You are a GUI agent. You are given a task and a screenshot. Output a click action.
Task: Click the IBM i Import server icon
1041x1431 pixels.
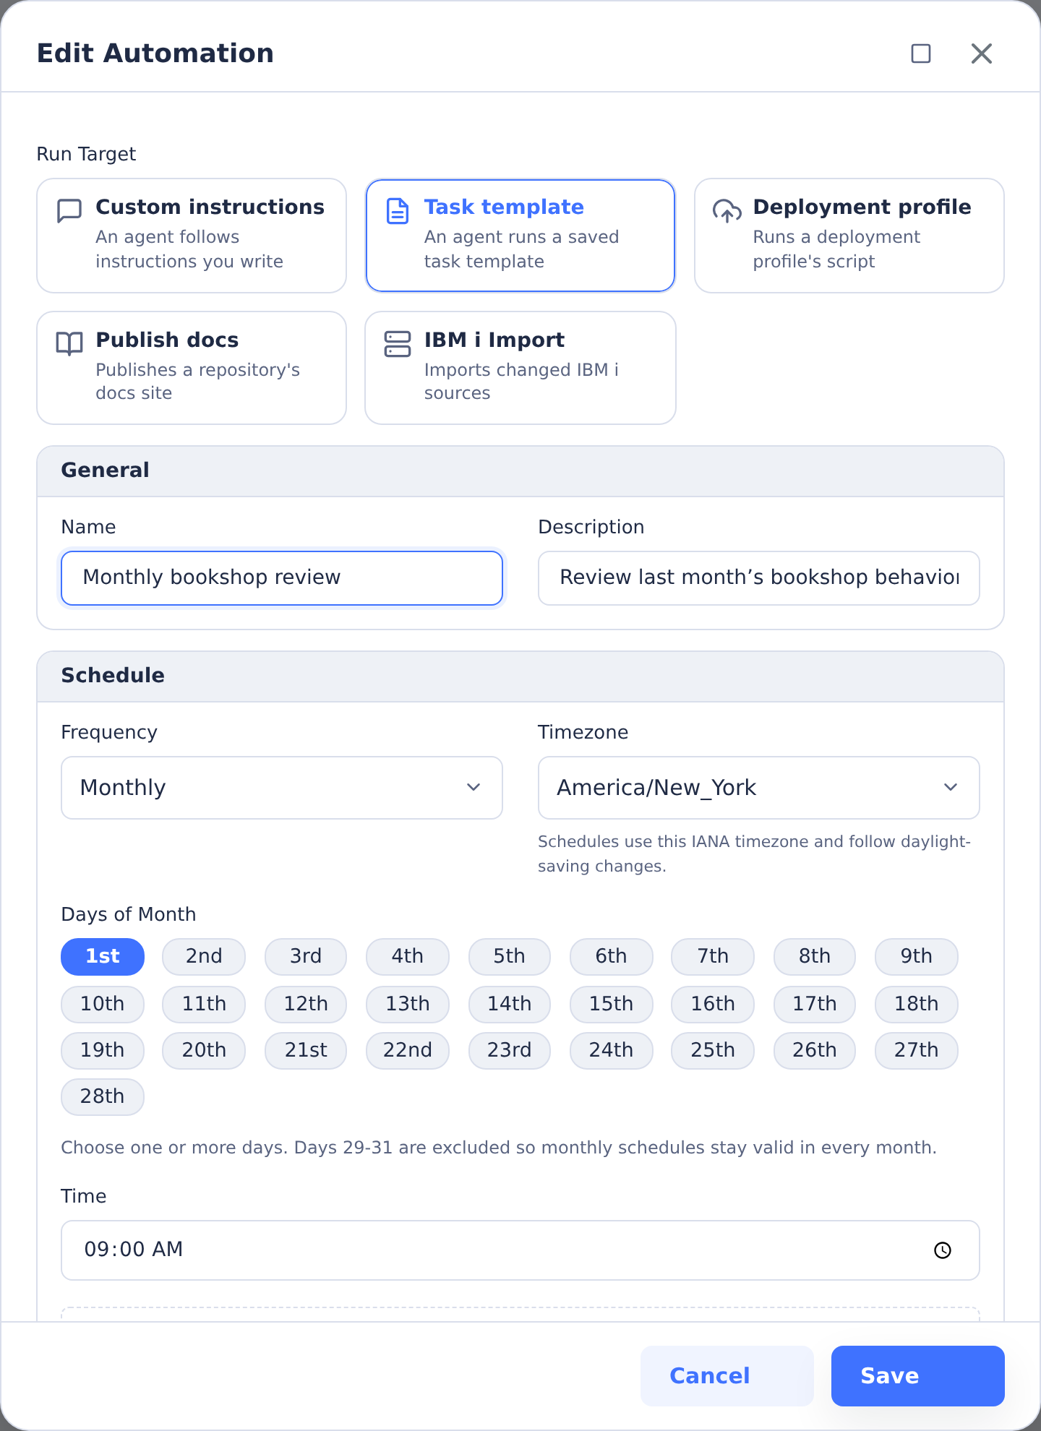click(x=398, y=344)
